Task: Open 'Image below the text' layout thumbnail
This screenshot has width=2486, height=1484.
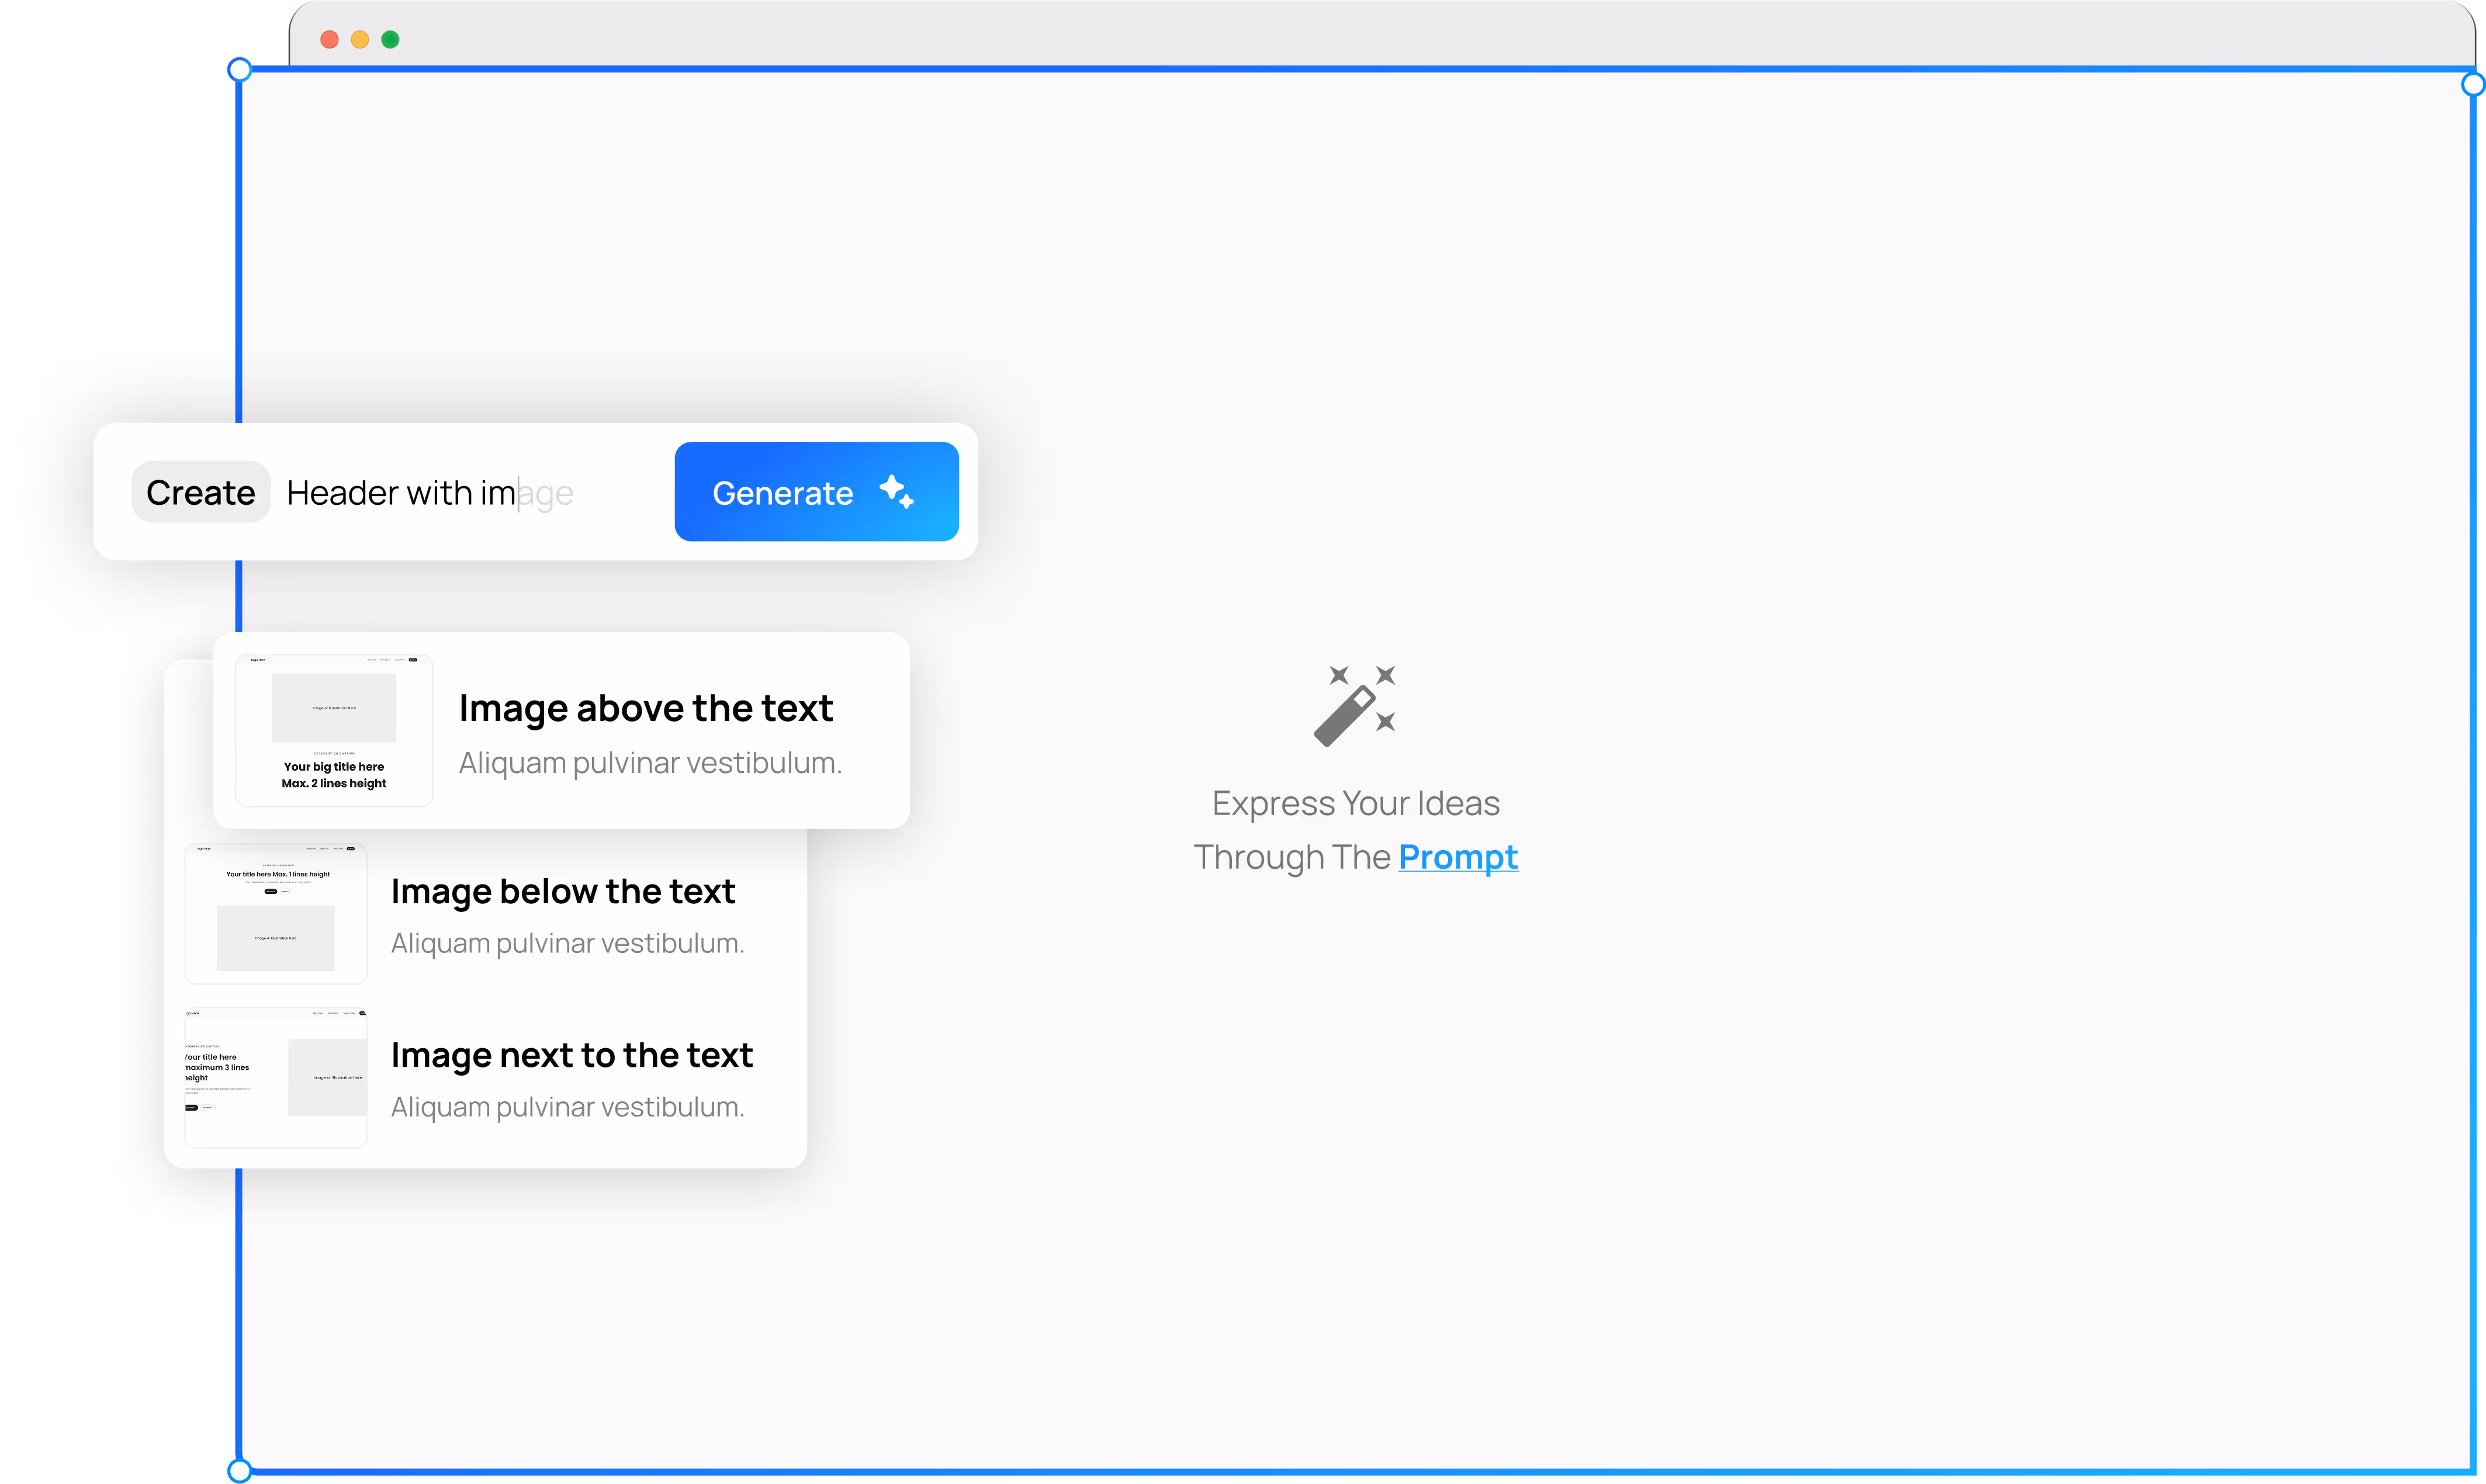Action: click(276, 913)
